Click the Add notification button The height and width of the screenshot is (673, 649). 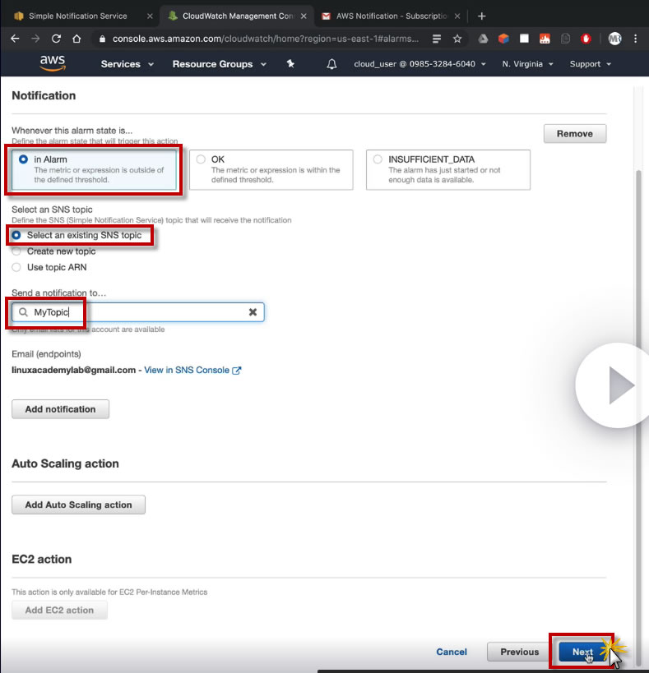tap(61, 409)
